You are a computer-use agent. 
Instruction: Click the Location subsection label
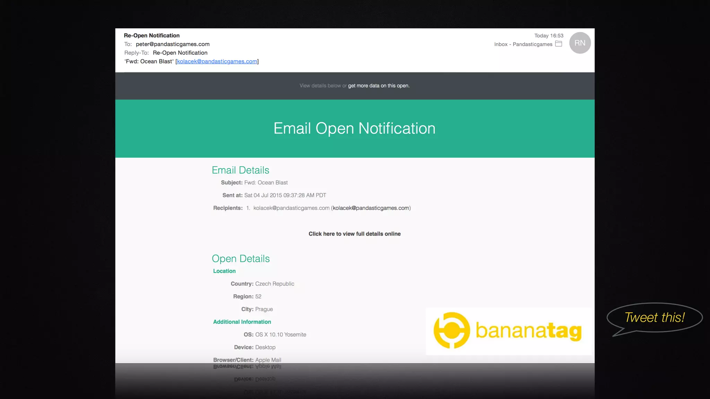point(224,271)
